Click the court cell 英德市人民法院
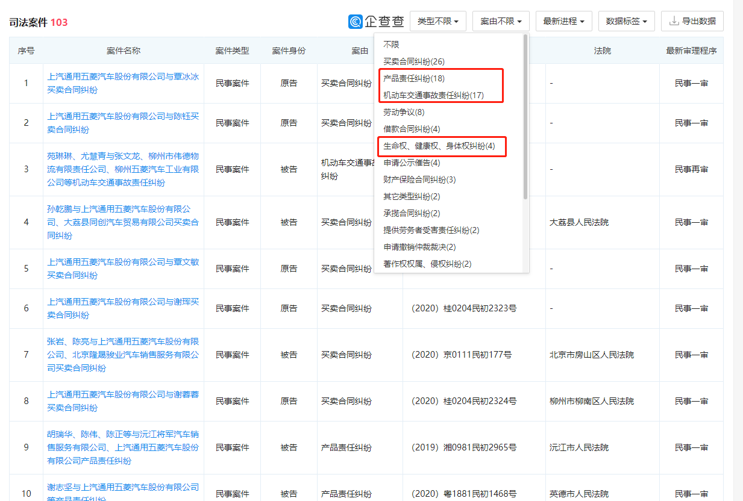The image size is (743, 501). pos(579,494)
